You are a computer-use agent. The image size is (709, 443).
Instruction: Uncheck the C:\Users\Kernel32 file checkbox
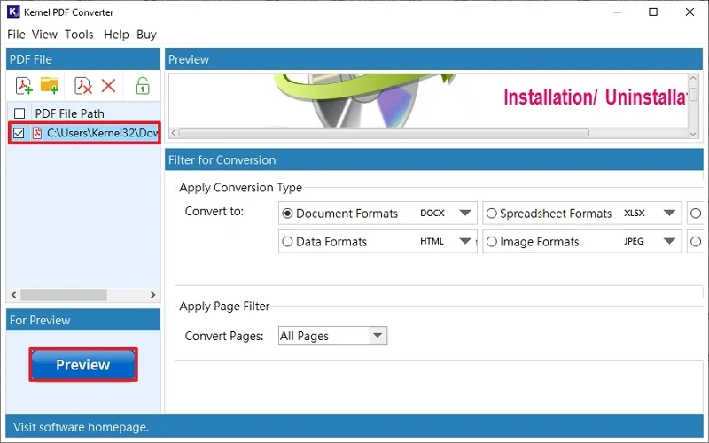click(x=19, y=133)
